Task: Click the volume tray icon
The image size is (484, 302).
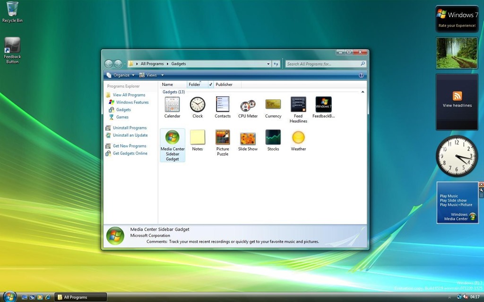Action: tap(465, 297)
